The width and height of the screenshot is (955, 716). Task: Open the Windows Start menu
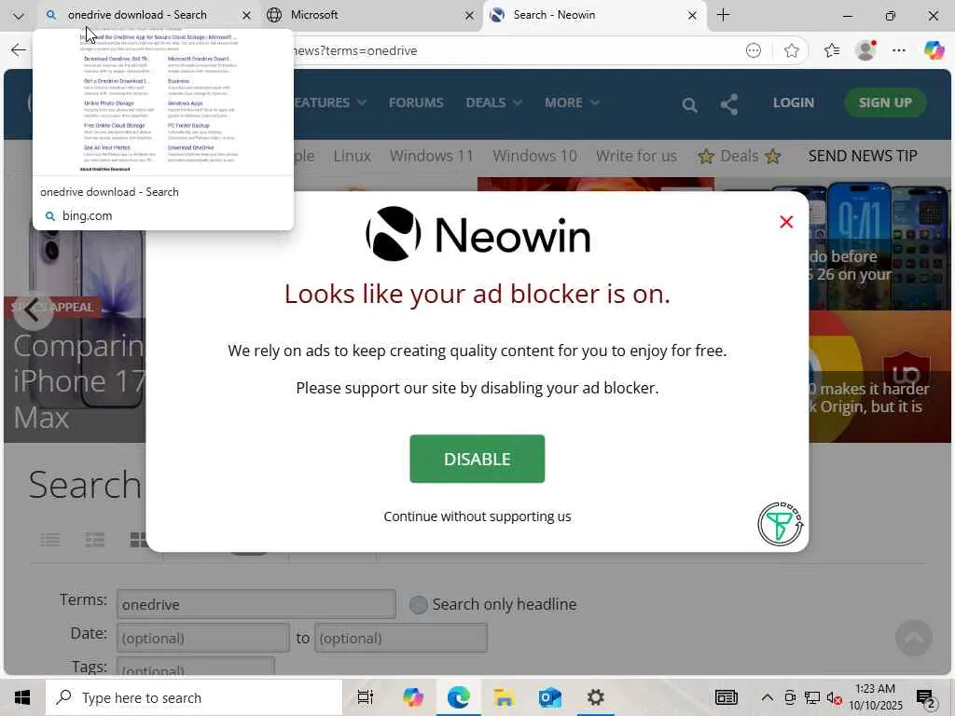[22, 697]
